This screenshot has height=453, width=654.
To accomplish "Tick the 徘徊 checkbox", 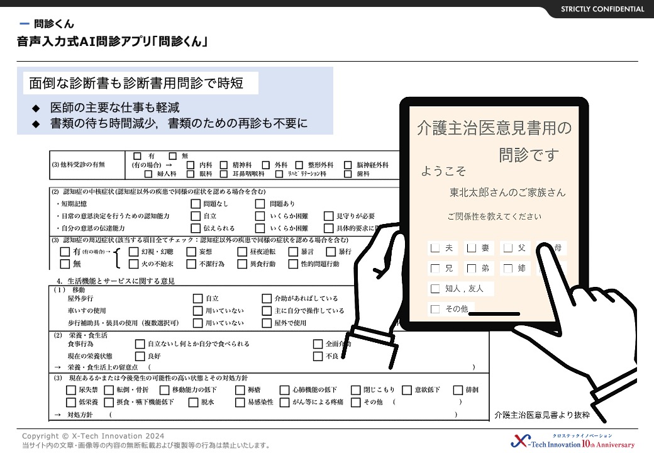I will (x=458, y=390).
